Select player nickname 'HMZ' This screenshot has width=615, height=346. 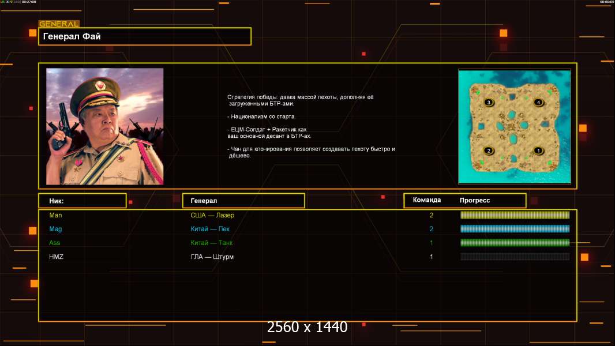click(x=56, y=257)
